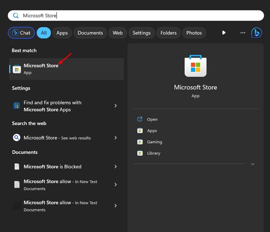Click the store icon next to Apps action
Image resolution: width=270 pixels, height=232 pixels.
tap(140, 131)
